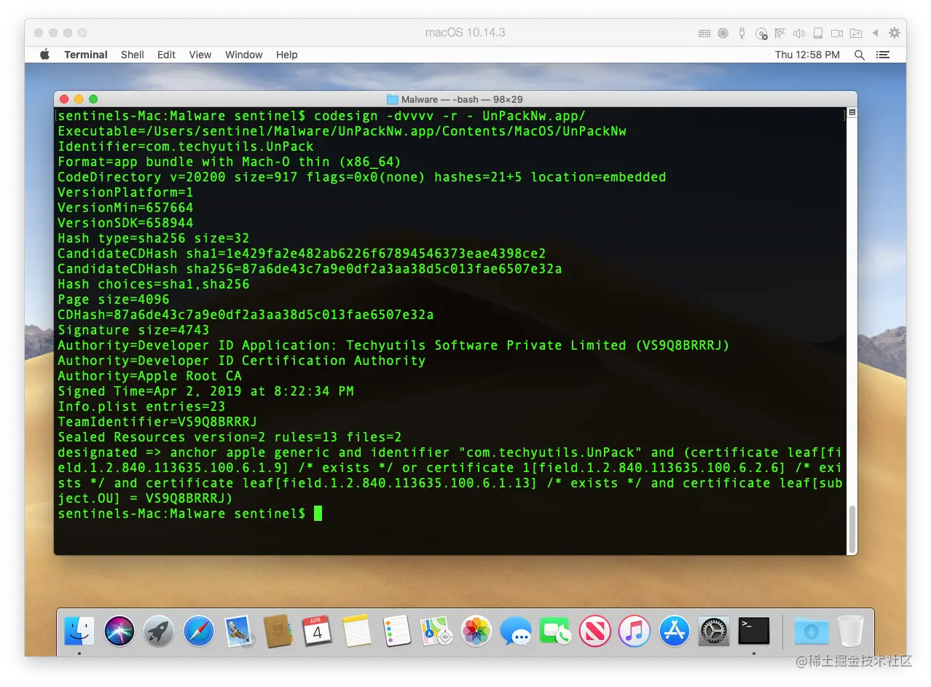This screenshot has width=931, height=687.
Task: Open iTunes music icon in Dock
Action: click(635, 631)
